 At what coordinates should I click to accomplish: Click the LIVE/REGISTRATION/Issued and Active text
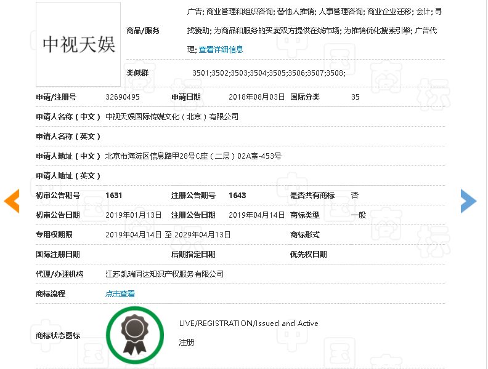[248, 323]
